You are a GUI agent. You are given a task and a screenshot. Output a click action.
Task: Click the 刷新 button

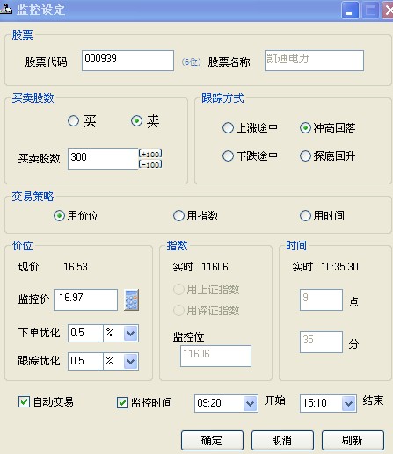point(353,440)
